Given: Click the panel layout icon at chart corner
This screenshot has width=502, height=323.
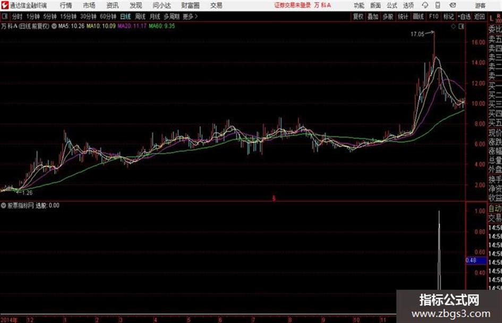Looking at the screenshot, I should pos(461,27).
